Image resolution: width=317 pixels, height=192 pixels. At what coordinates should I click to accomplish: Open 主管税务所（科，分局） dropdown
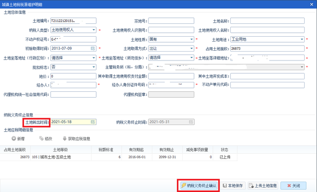tap(302, 67)
